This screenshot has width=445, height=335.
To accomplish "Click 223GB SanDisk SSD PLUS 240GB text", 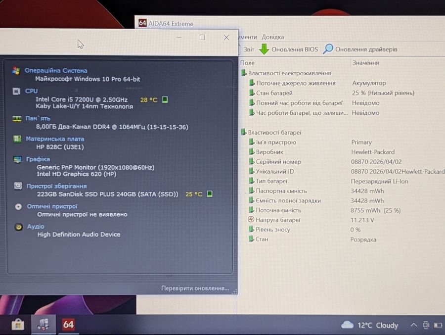I will click(108, 194).
